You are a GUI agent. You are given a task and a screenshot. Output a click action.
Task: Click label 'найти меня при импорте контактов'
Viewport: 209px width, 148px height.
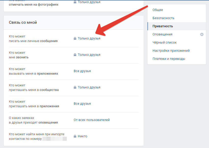point(37,136)
